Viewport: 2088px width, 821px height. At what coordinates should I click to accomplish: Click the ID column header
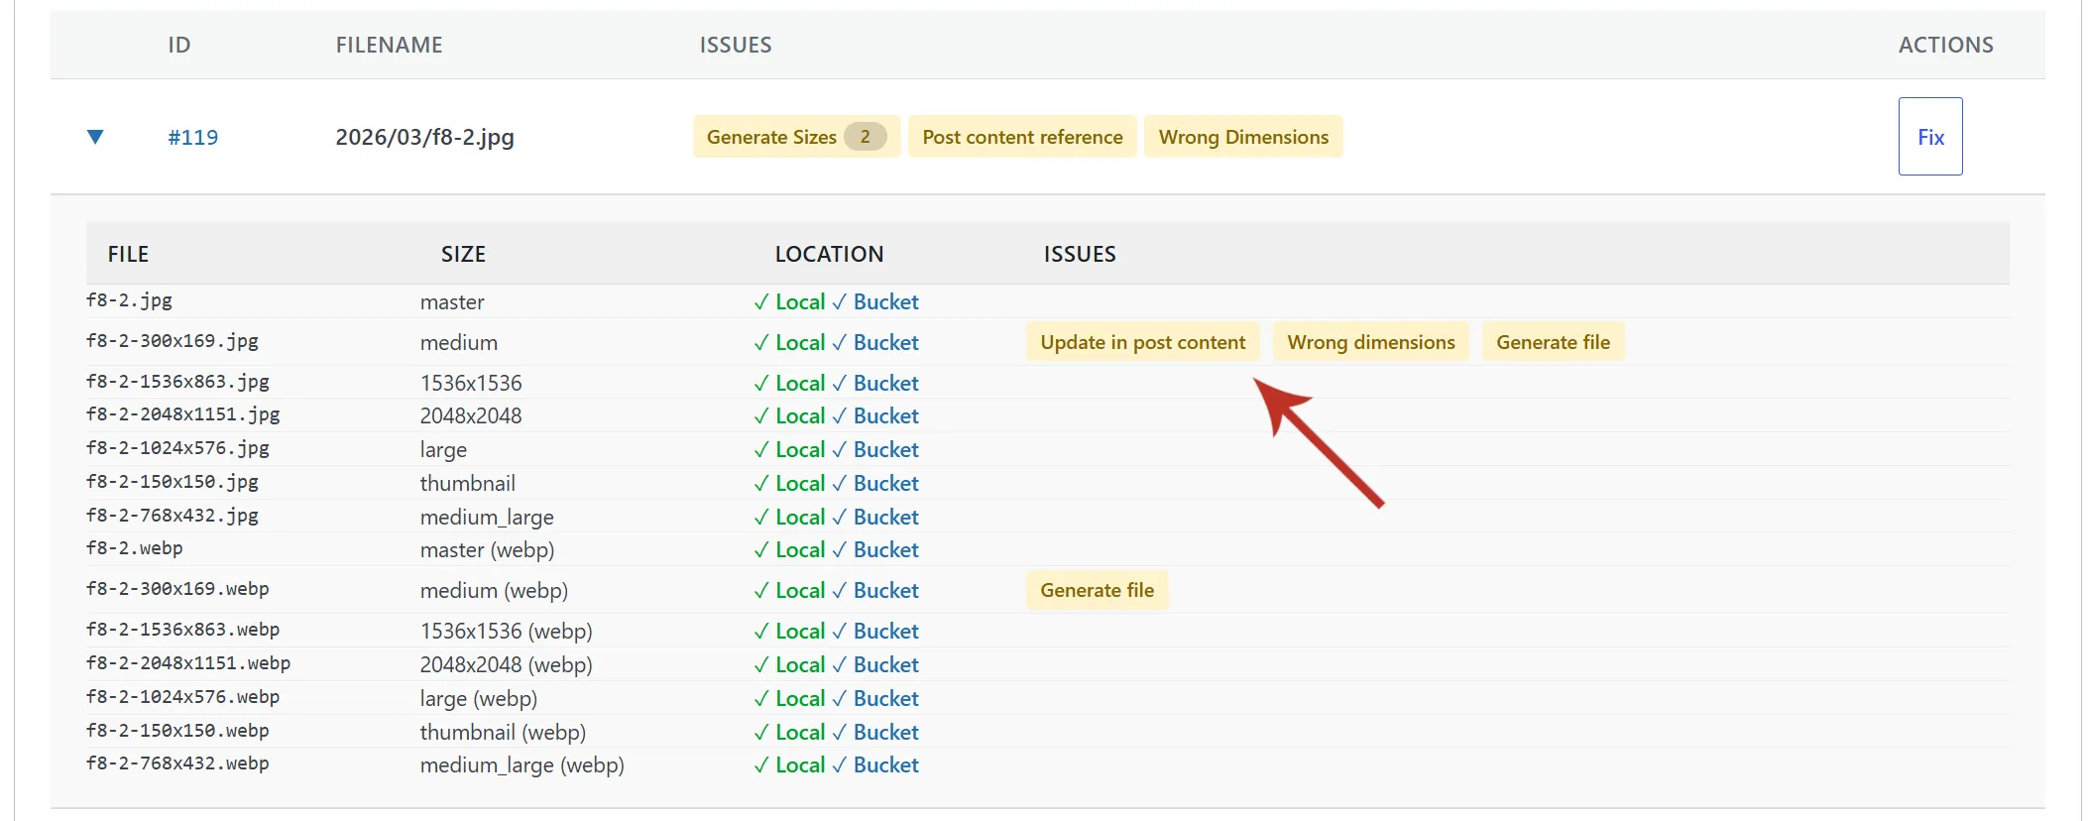click(179, 45)
